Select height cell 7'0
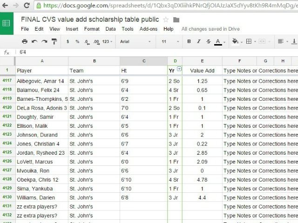The height and width of the screenshot is (223, 298). coord(144,108)
